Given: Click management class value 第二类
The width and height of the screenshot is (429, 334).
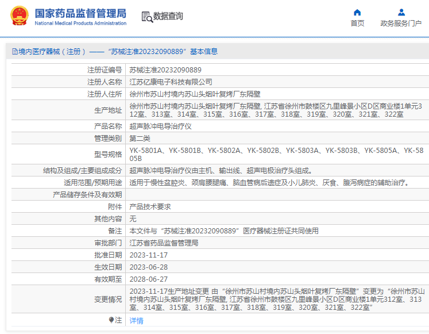Looking at the screenshot, I should [140, 138].
